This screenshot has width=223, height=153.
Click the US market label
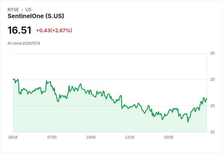point(28,10)
